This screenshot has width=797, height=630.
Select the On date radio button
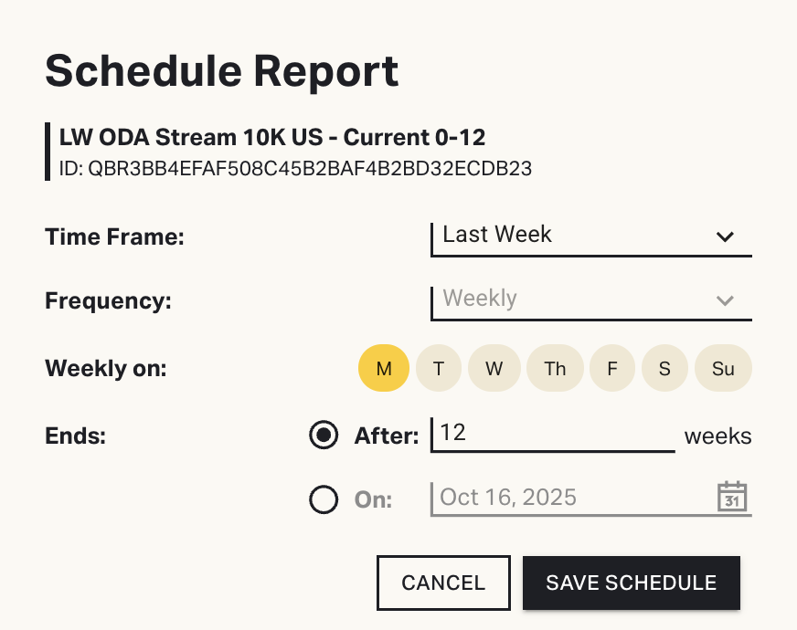tap(324, 499)
